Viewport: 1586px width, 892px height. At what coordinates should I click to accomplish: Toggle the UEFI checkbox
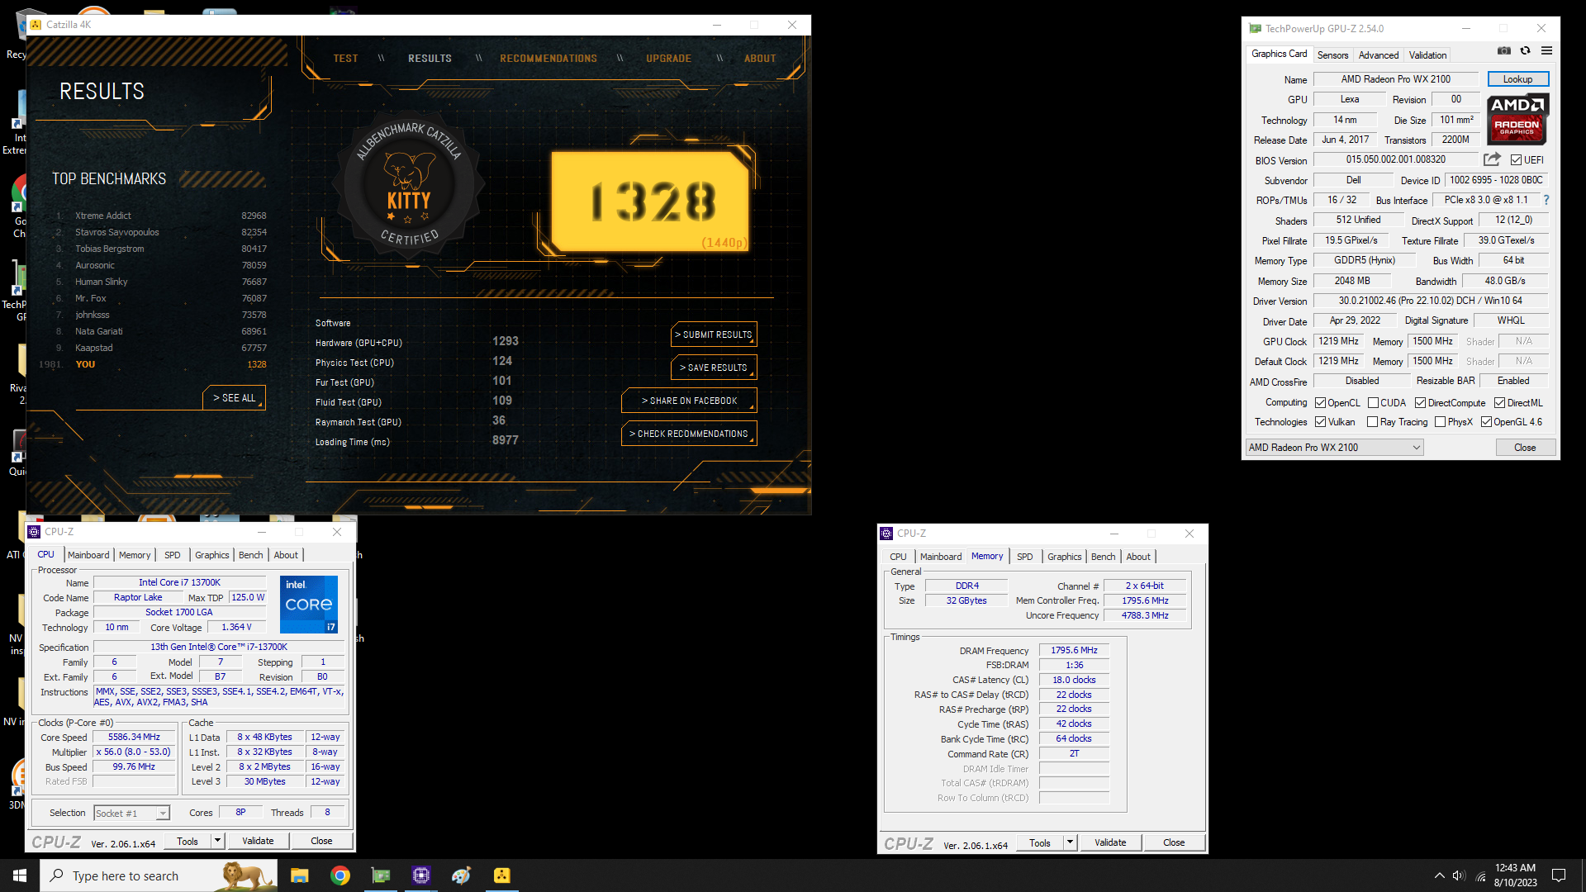click(x=1517, y=160)
